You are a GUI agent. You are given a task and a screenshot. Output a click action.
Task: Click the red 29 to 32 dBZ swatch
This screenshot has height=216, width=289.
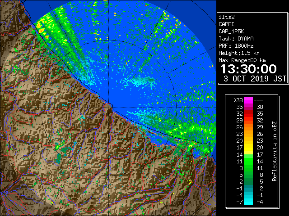point(248,121)
